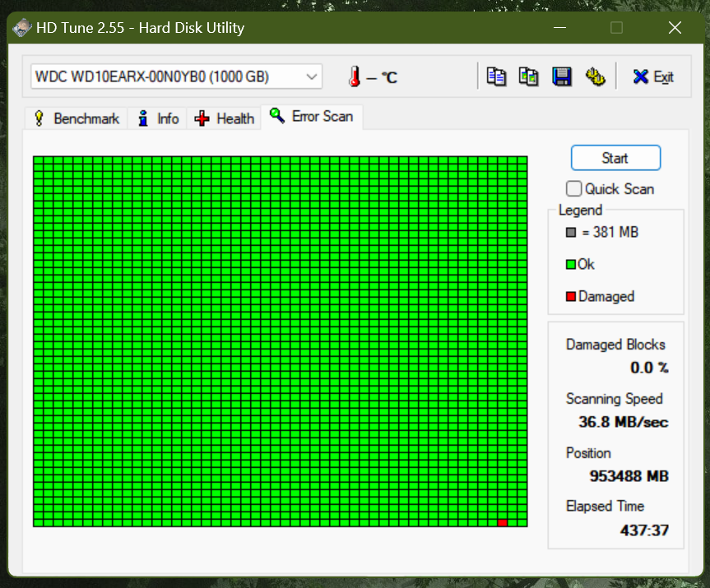Switch to the Benchmark tab
The height and width of the screenshot is (588, 710).
pyautogui.click(x=76, y=118)
